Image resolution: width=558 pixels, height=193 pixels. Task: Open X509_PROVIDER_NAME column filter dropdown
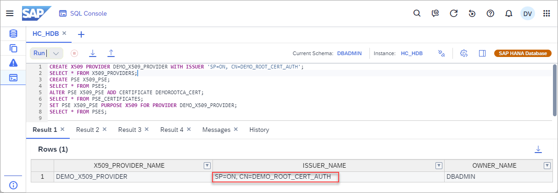tap(207, 165)
